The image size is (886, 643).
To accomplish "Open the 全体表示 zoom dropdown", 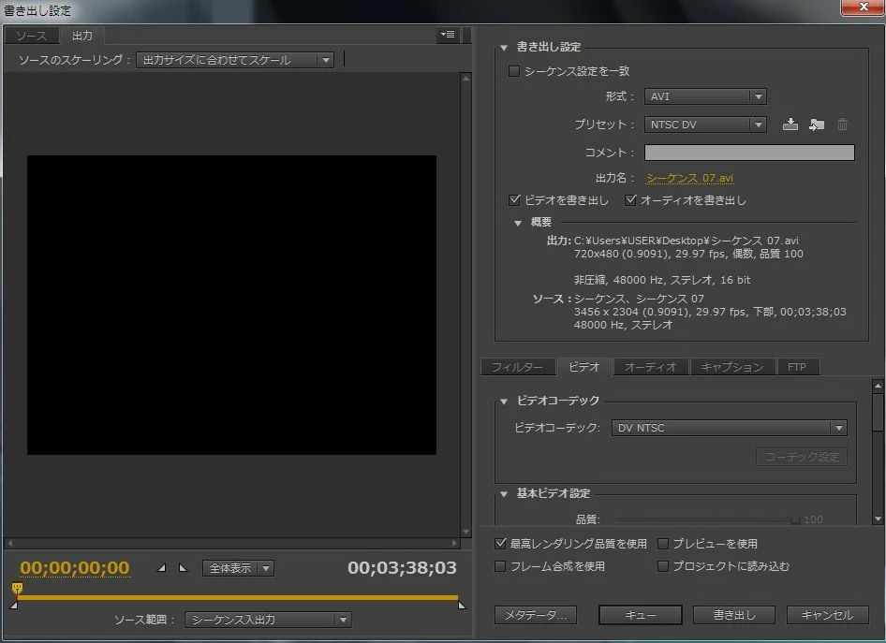I will (x=238, y=568).
